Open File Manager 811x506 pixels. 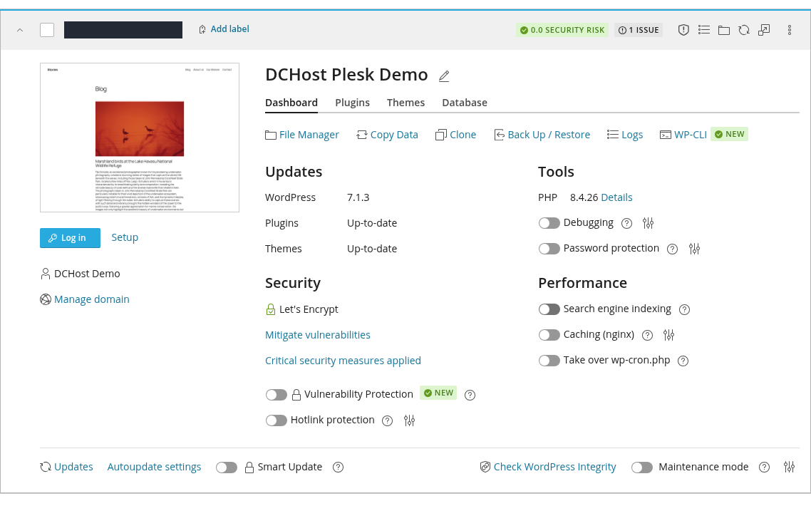click(x=302, y=135)
